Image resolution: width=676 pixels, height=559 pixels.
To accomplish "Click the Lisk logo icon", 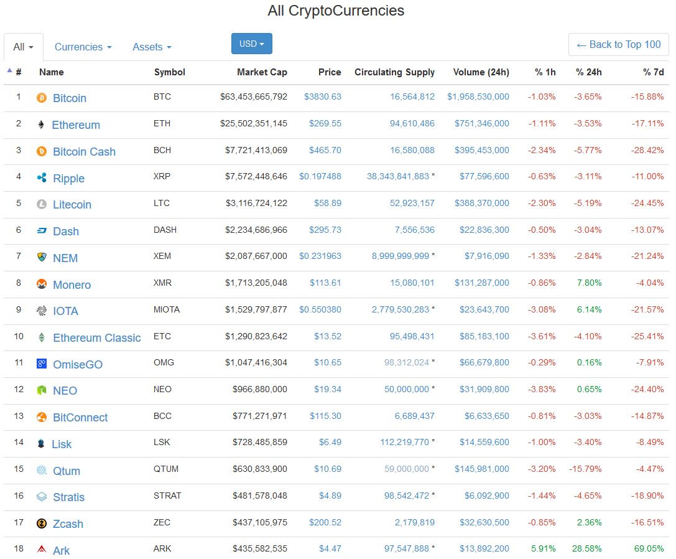I will point(41,444).
